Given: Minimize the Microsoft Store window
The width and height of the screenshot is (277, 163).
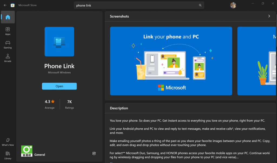Looking at the screenshot, I should 253,3.
